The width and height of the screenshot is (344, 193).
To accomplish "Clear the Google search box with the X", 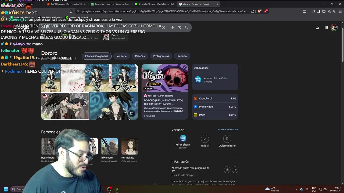I will click(x=163, y=28).
